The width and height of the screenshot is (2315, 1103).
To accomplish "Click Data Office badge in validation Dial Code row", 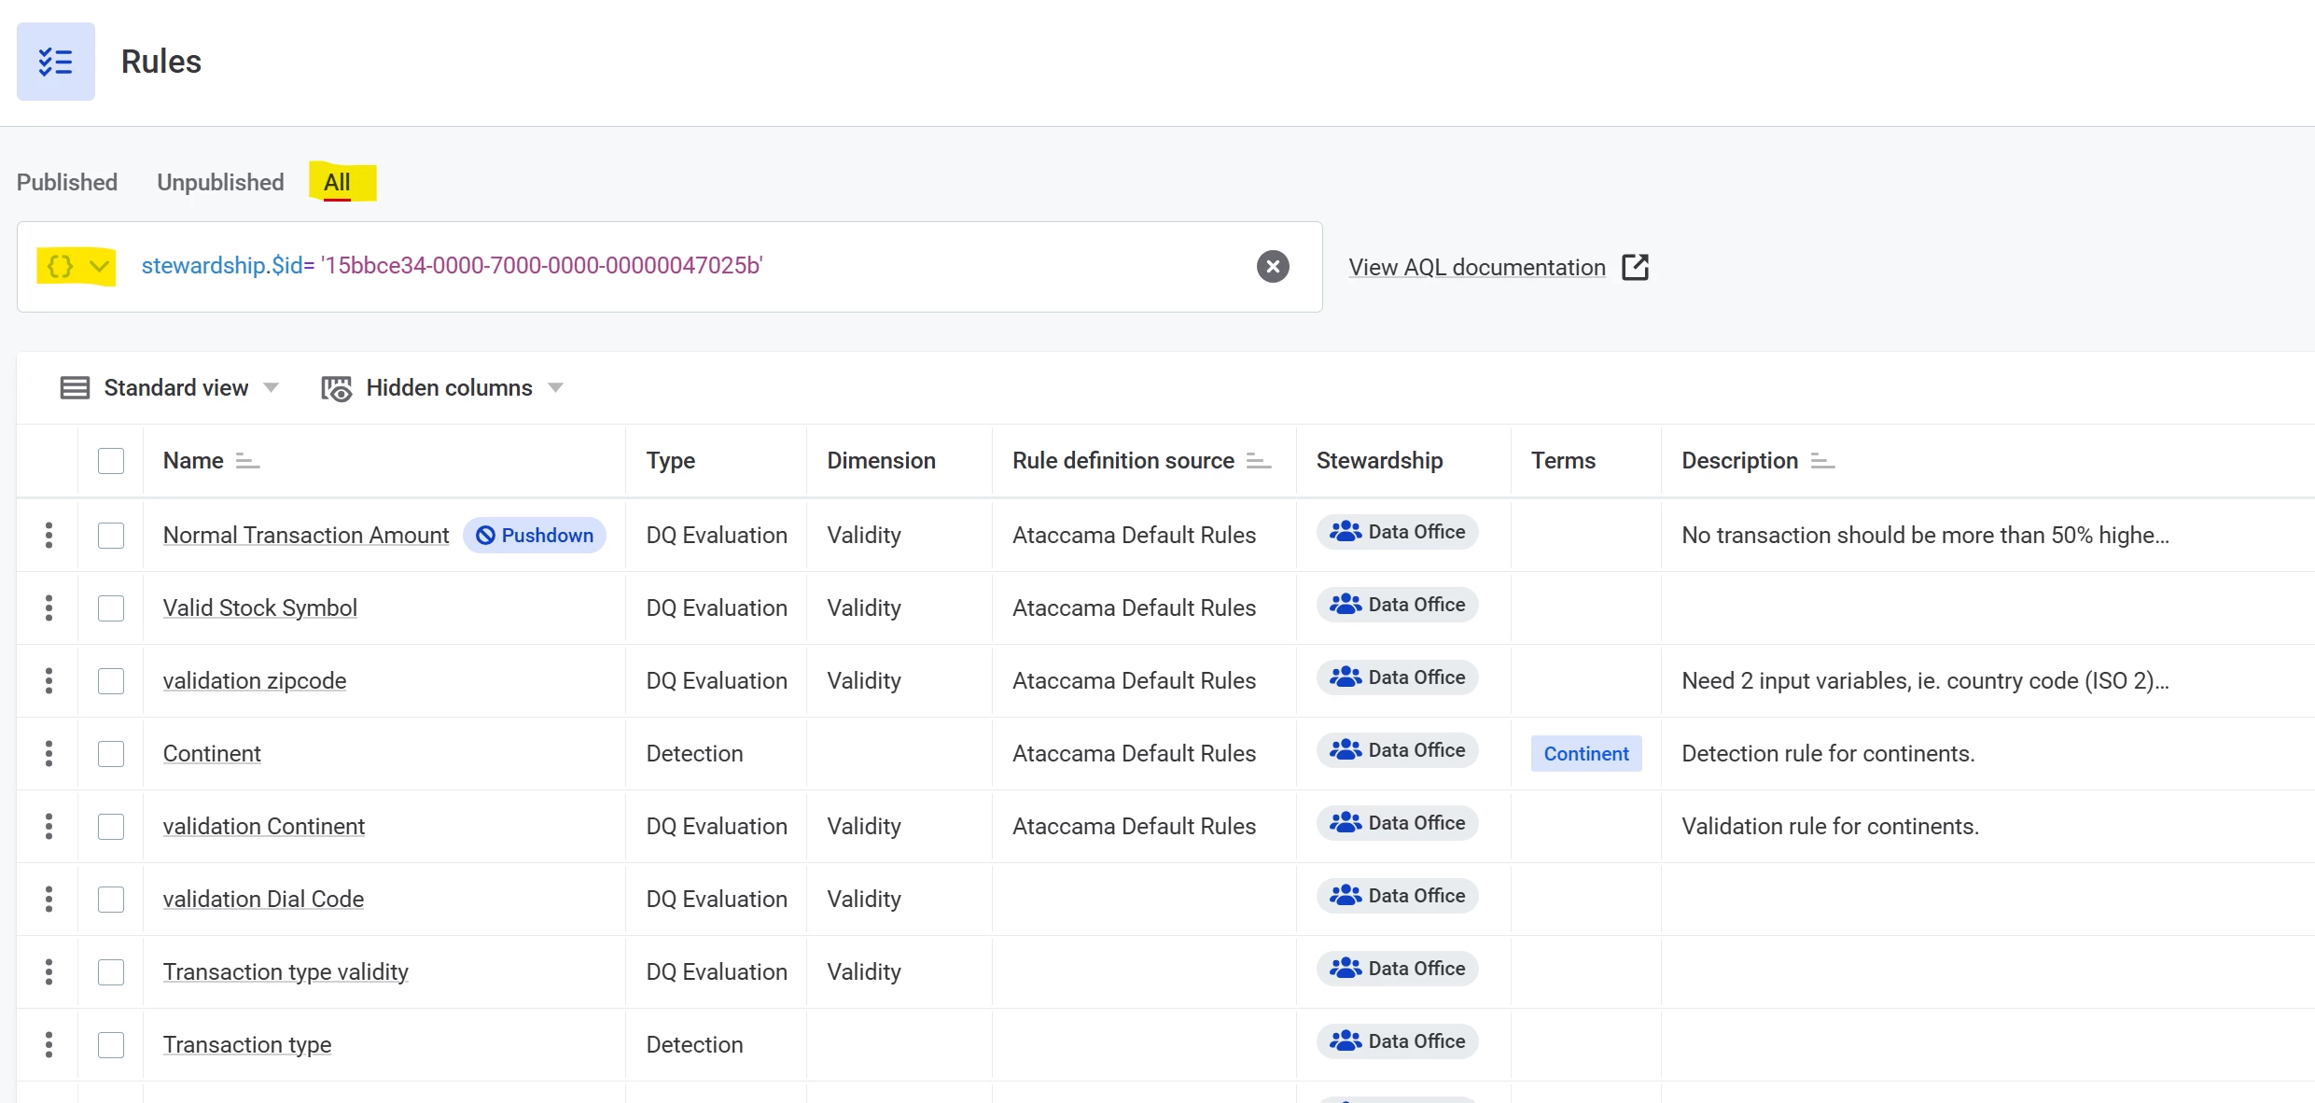I will tap(1398, 896).
